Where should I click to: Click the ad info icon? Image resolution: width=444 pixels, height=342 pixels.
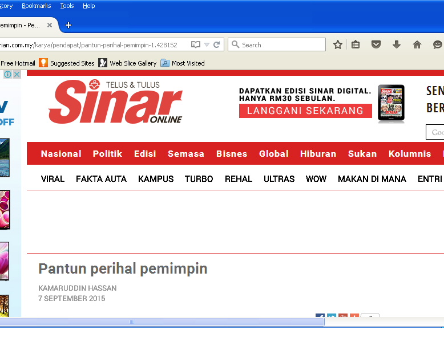pos(7,75)
